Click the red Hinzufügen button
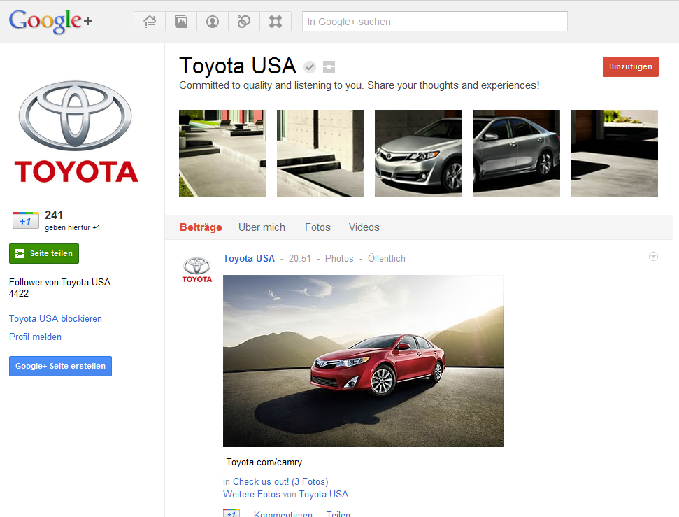The height and width of the screenshot is (517, 679). [x=631, y=66]
